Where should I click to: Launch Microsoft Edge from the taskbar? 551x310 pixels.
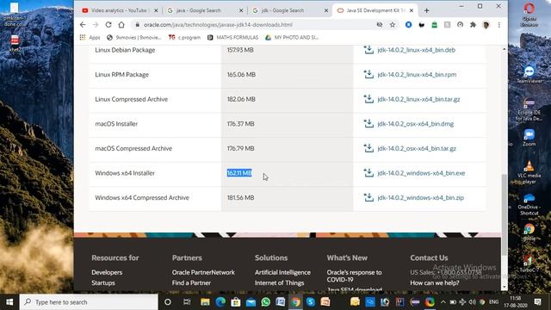point(220,302)
